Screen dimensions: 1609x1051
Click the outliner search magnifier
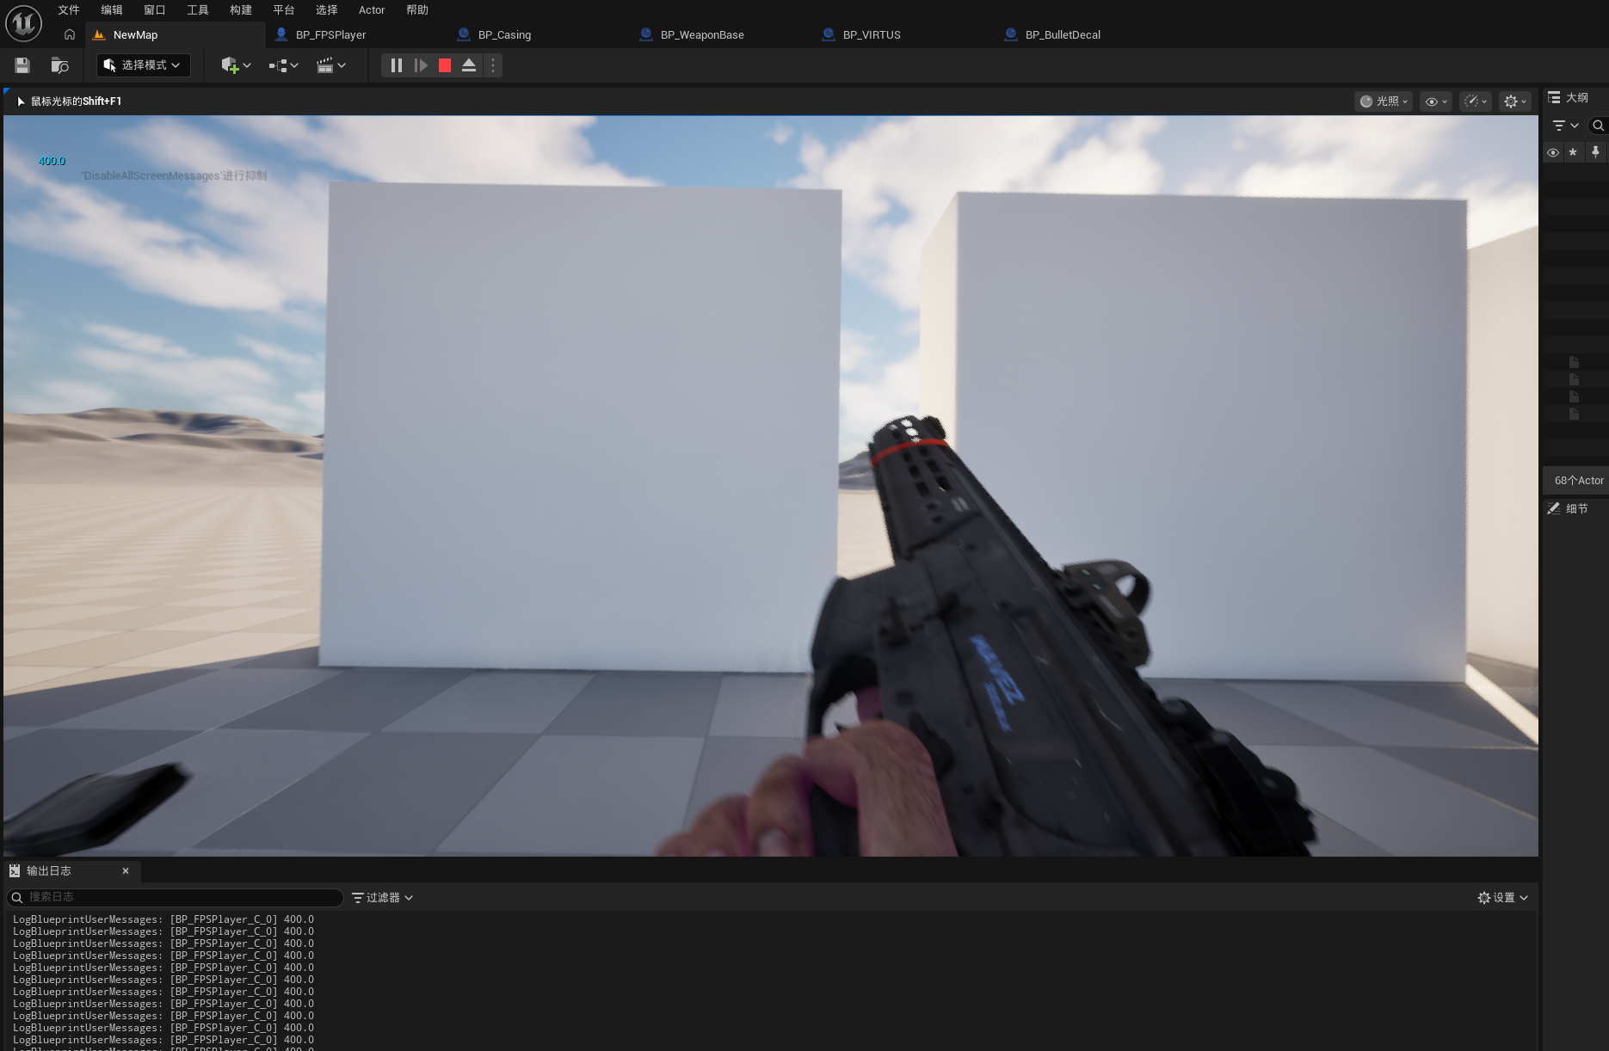(1598, 126)
